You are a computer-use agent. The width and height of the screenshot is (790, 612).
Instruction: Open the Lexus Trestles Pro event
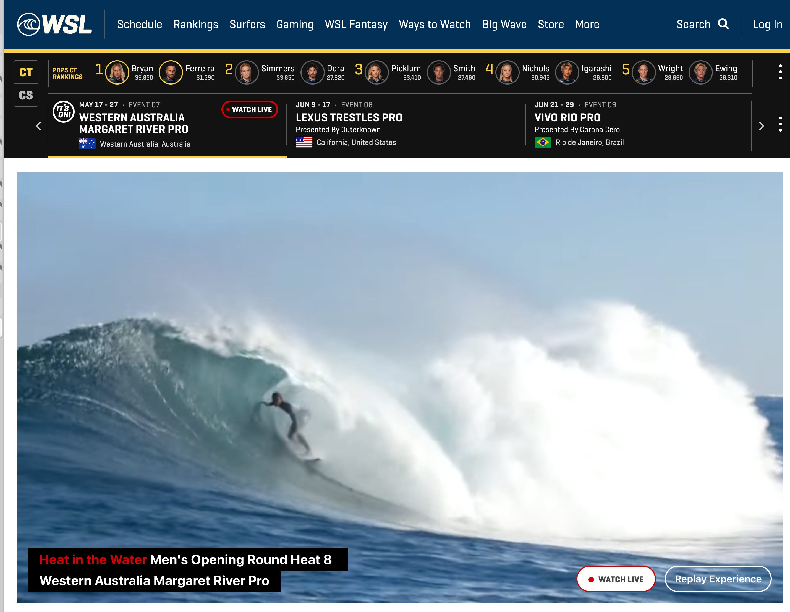(x=349, y=117)
